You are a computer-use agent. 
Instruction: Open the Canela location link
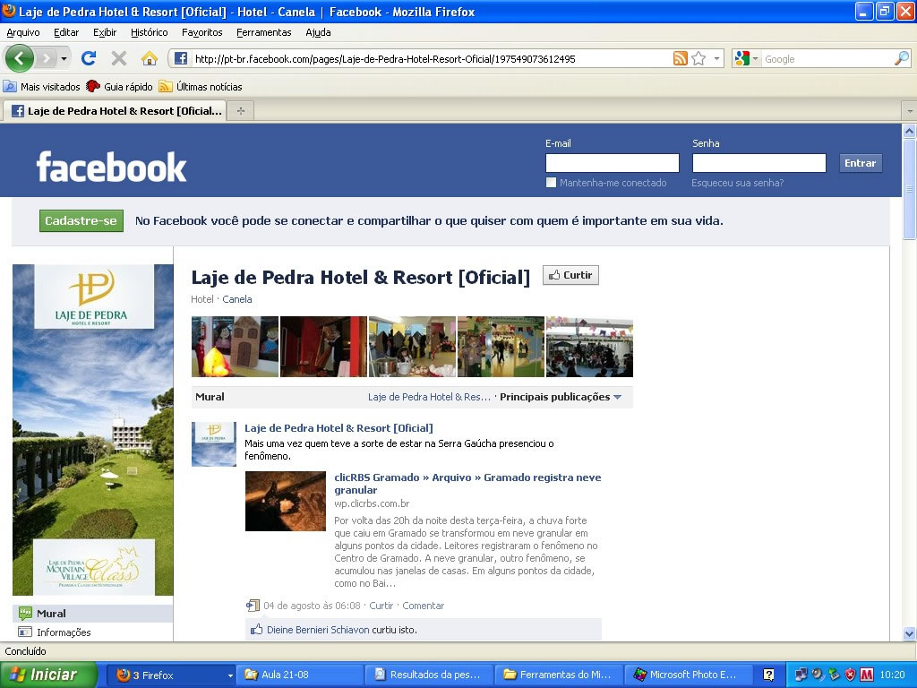click(236, 299)
